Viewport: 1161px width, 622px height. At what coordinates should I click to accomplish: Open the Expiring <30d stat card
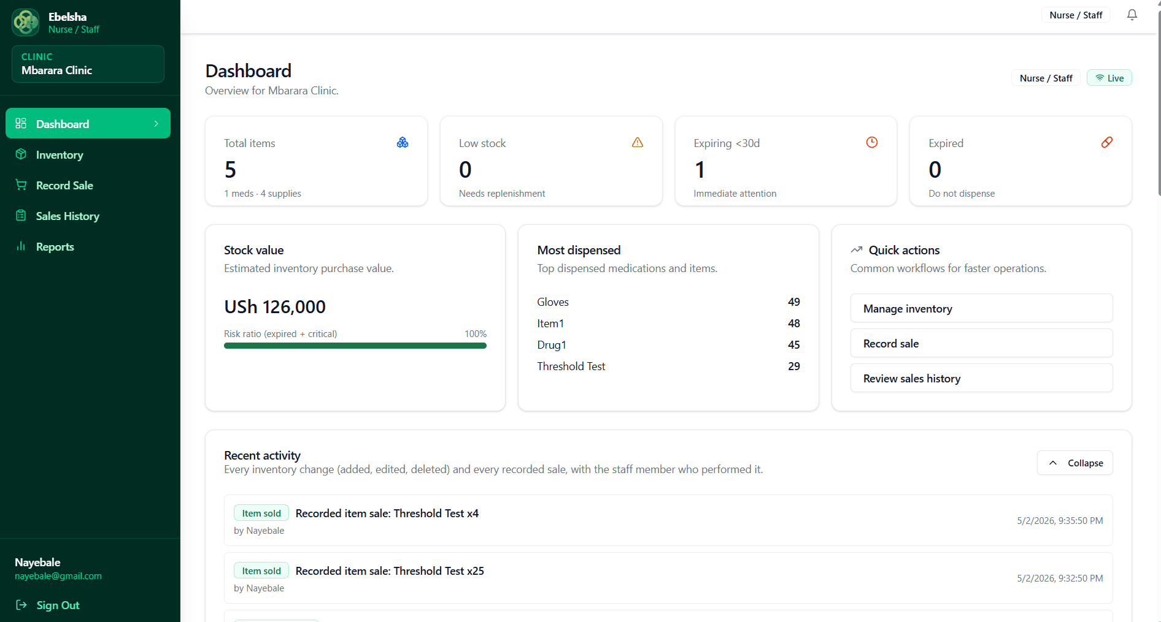(x=785, y=161)
